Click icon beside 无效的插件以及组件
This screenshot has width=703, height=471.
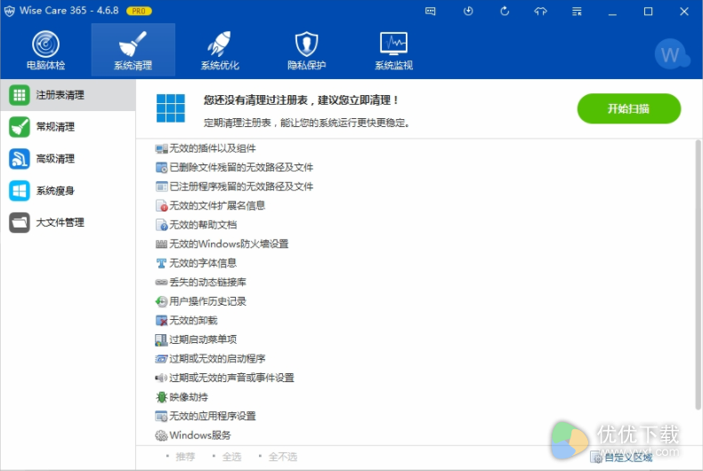[161, 148]
